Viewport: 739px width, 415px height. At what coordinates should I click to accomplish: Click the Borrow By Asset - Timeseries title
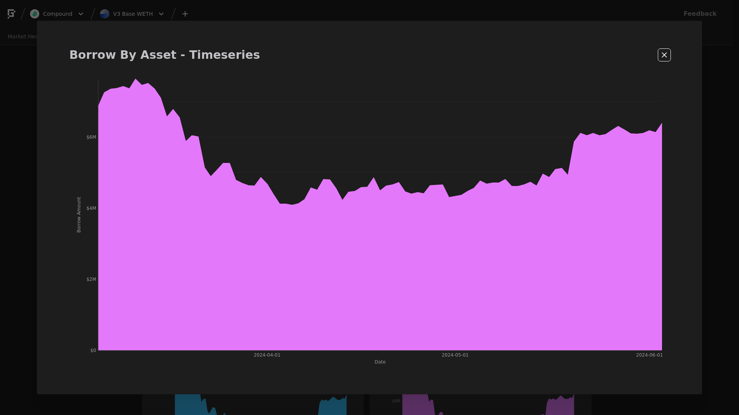click(164, 55)
